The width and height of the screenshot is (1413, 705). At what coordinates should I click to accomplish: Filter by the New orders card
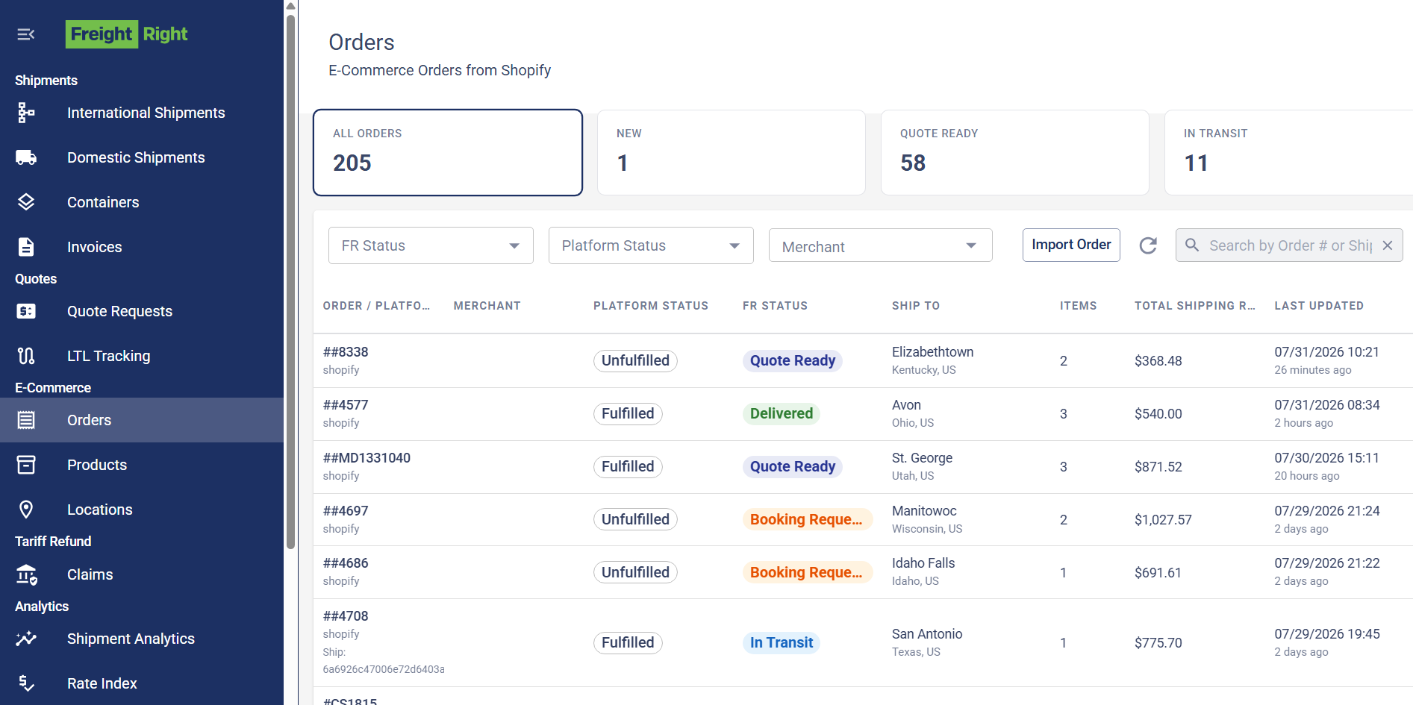731,153
